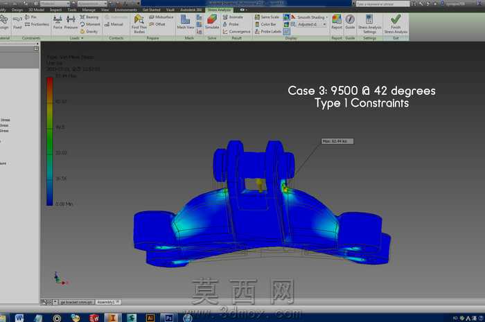485x322 pixels.
Task: Animate the results
Action: coord(233,17)
